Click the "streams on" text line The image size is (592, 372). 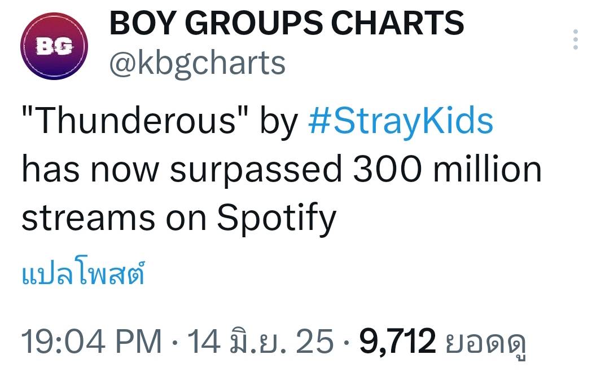[114, 219]
